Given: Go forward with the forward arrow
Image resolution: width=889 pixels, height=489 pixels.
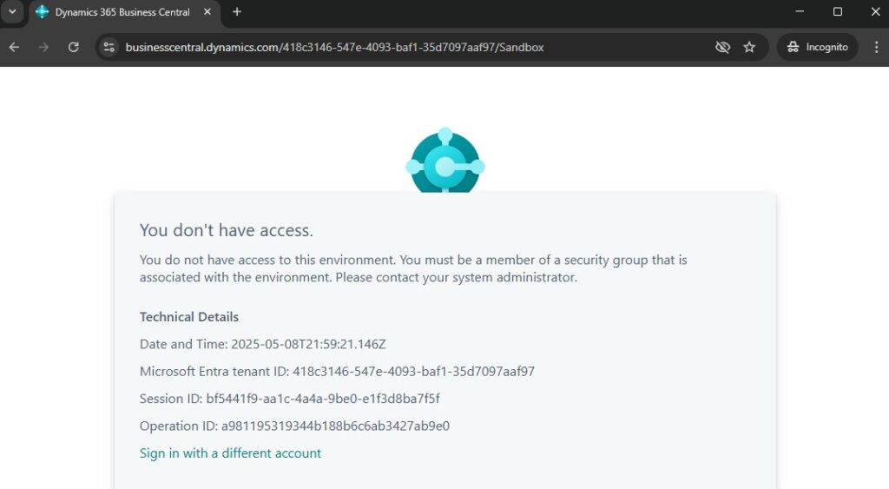Looking at the screenshot, I should pyautogui.click(x=43, y=47).
